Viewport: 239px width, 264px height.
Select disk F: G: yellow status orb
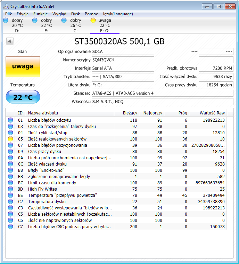(93, 21)
